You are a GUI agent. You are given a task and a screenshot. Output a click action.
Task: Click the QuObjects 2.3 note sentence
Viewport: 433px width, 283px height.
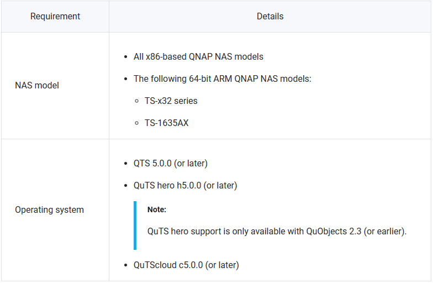point(277,231)
